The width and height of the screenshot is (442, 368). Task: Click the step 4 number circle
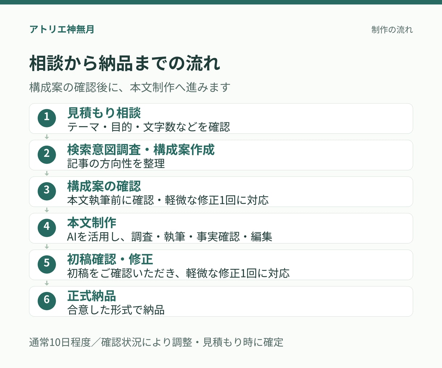(47, 227)
